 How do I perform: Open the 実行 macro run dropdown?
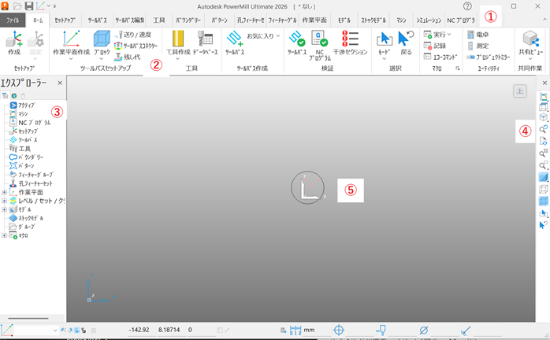437,35
